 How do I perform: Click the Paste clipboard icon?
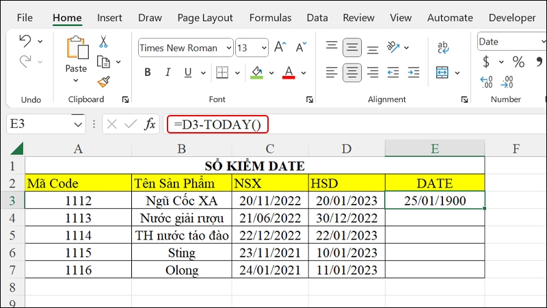coord(77,47)
